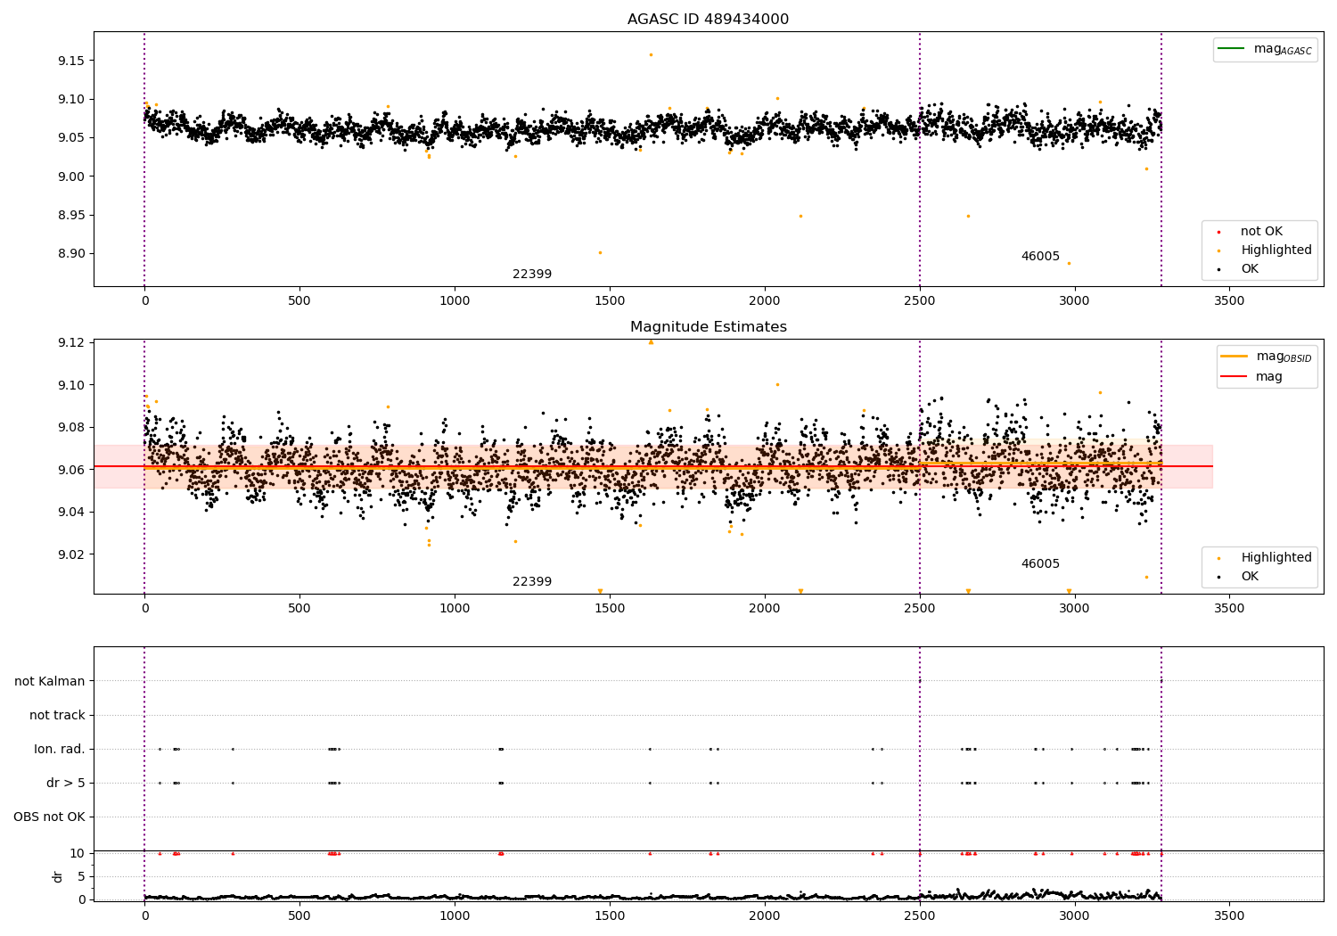Click the 'dr' axis label
This screenshot has height=936, width=1337.
pos(58,876)
